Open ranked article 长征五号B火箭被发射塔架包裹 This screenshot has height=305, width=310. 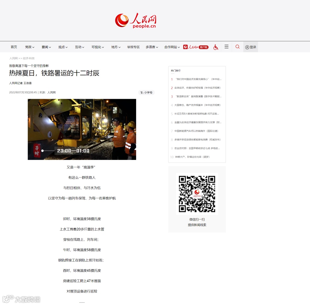197,114
